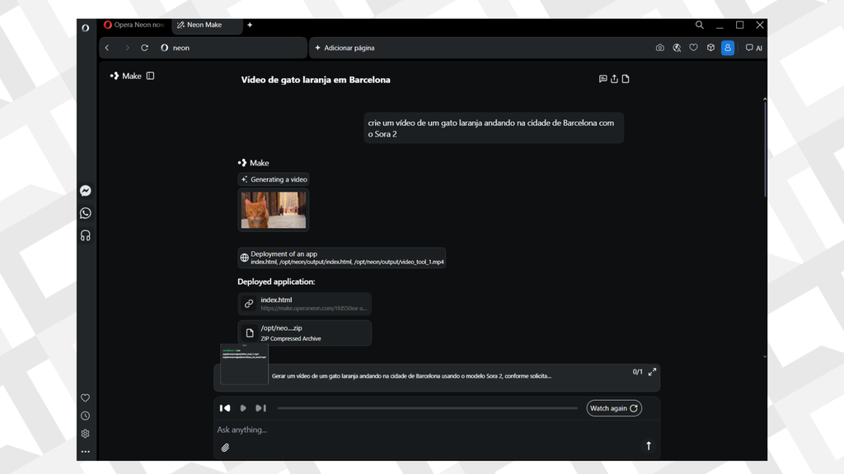Image resolution: width=844 pixels, height=474 pixels.
Task: Expand the Deployment of an app step
Action: [341, 258]
